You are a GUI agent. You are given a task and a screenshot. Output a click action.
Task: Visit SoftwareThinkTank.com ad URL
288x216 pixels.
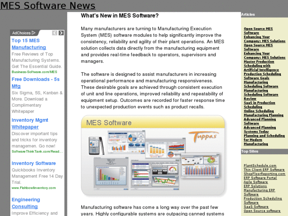(x=37, y=151)
